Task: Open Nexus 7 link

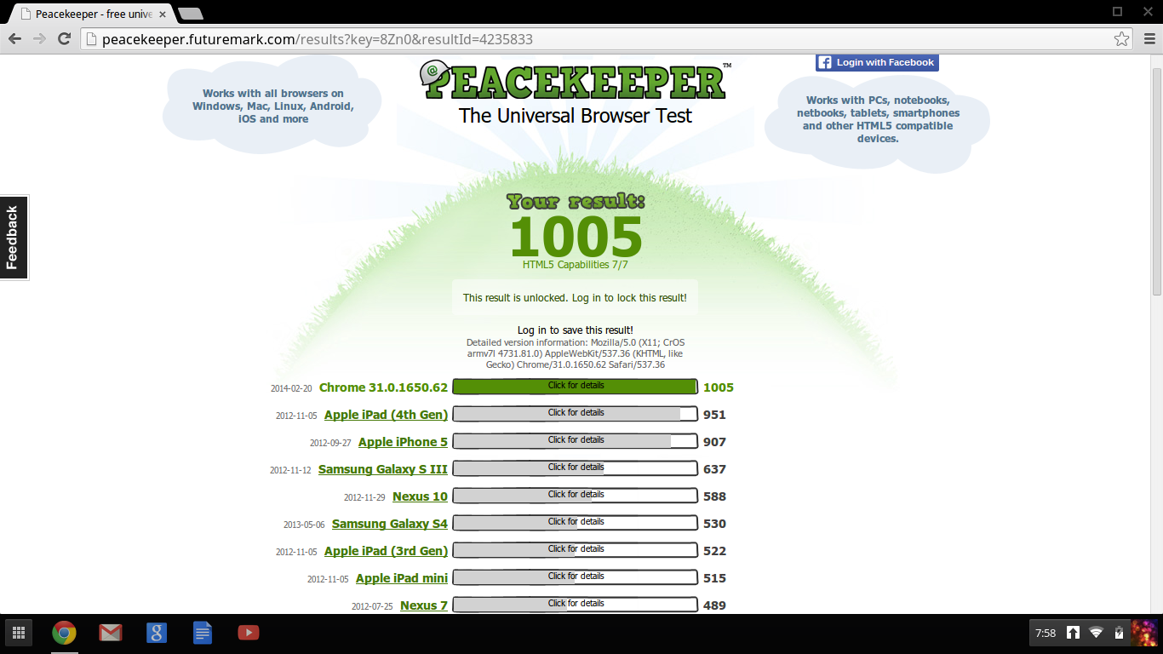Action: point(424,605)
